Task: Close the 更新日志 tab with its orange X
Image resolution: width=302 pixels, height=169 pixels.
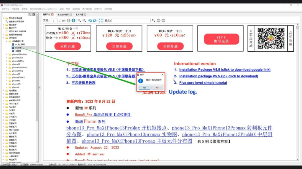Action: (52, 14)
